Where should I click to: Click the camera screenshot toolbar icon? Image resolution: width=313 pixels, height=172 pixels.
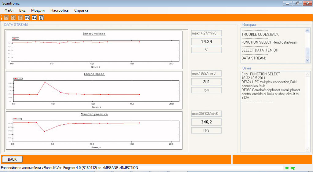[34, 18]
